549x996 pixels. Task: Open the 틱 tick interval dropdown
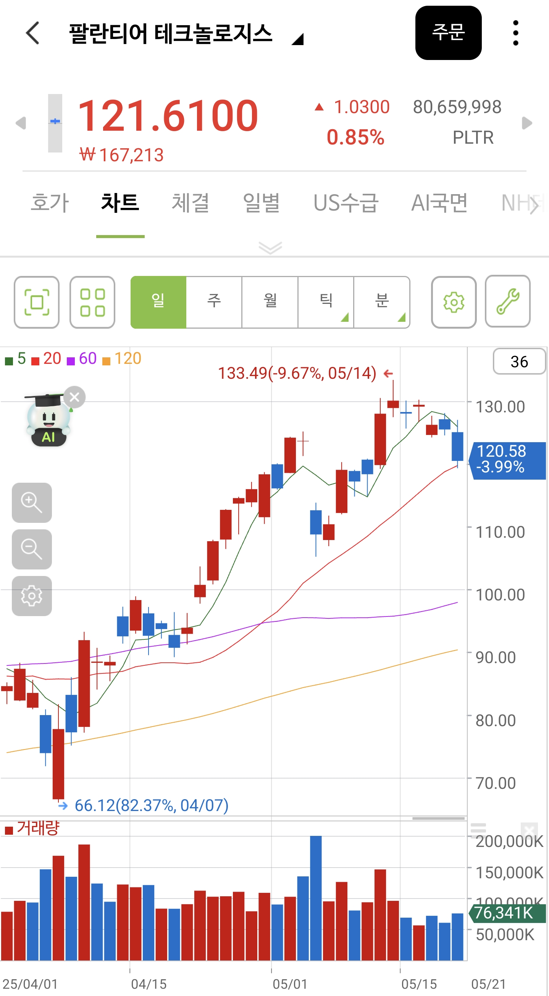[x=326, y=302]
